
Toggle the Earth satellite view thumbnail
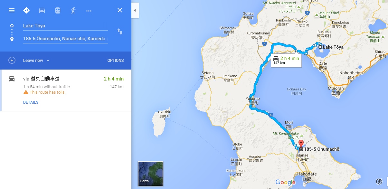150,174
